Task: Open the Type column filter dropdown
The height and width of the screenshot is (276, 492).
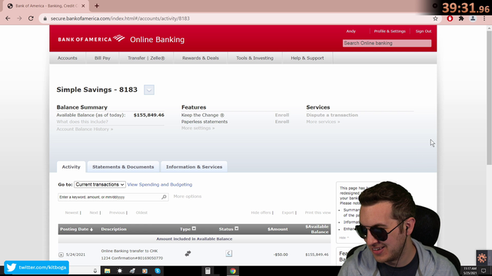Action: click(x=194, y=228)
